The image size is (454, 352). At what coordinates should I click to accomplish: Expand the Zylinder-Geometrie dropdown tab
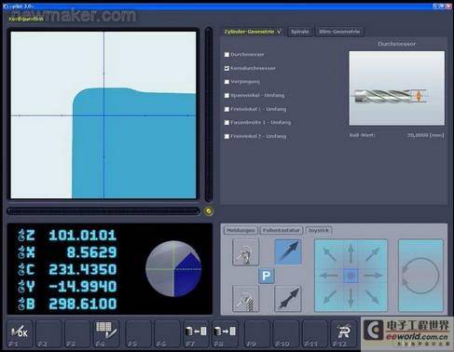point(253,32)
